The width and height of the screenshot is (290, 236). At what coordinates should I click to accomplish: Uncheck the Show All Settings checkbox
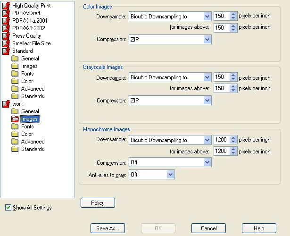(x=8, y=208)
